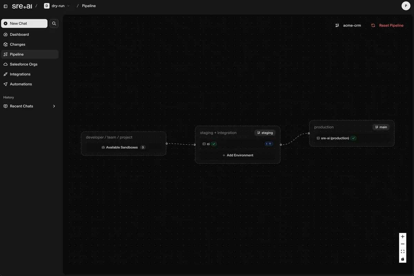Click the Recent Chats speech bubble icon
414x276 pixels.
[x=6, y=106]
